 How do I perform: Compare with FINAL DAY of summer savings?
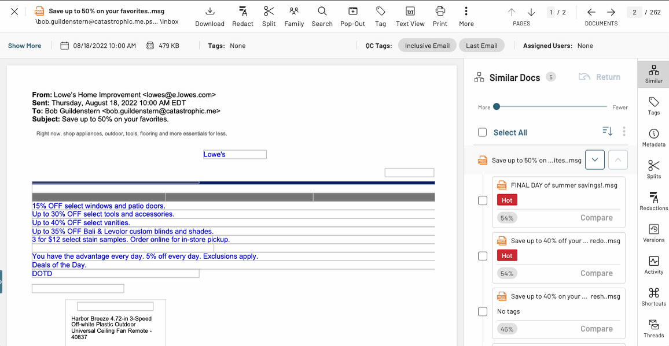tap(597, 218)
